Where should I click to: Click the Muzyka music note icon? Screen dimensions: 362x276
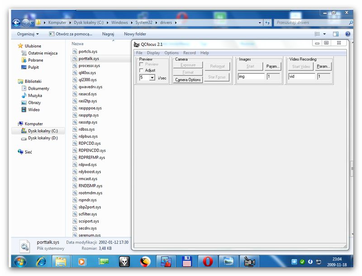click(x=24, y=95)
